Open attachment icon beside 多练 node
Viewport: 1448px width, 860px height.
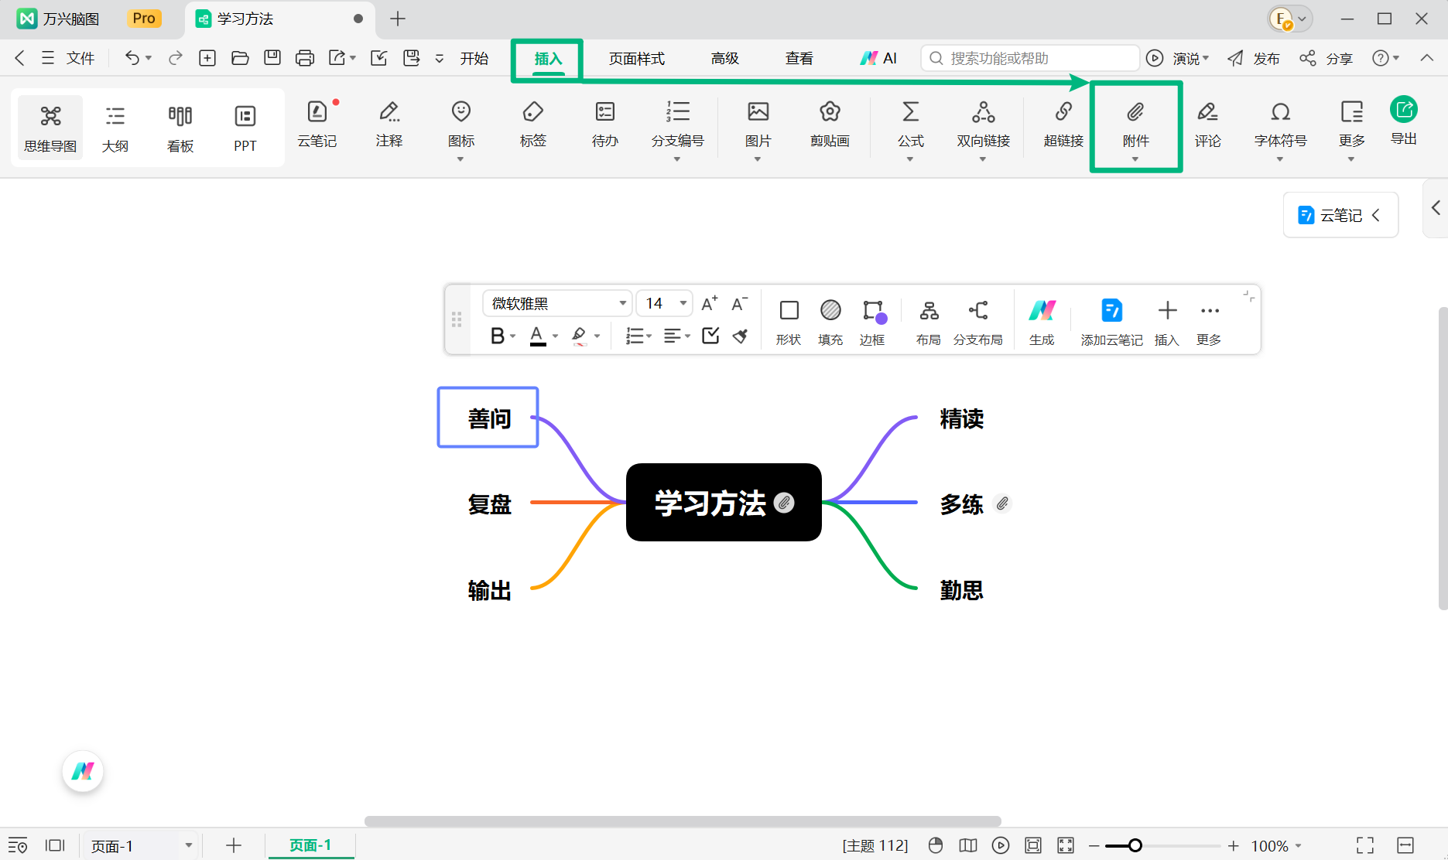1002,503
